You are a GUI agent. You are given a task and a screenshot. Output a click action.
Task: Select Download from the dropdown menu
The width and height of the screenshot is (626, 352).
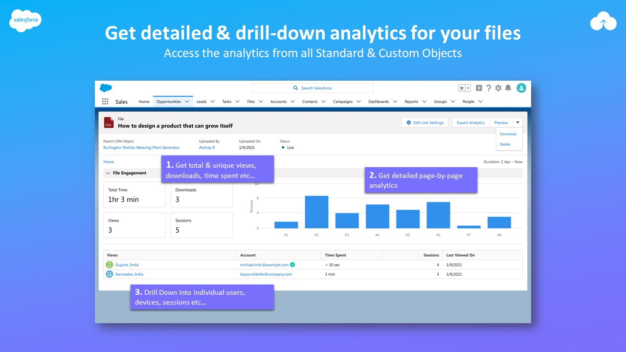[x=508, y=134]
